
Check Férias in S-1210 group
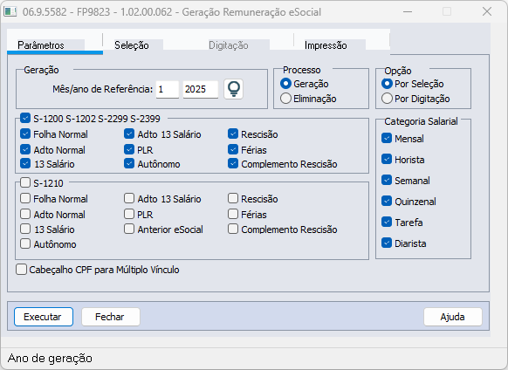click(x=233, y=214)
